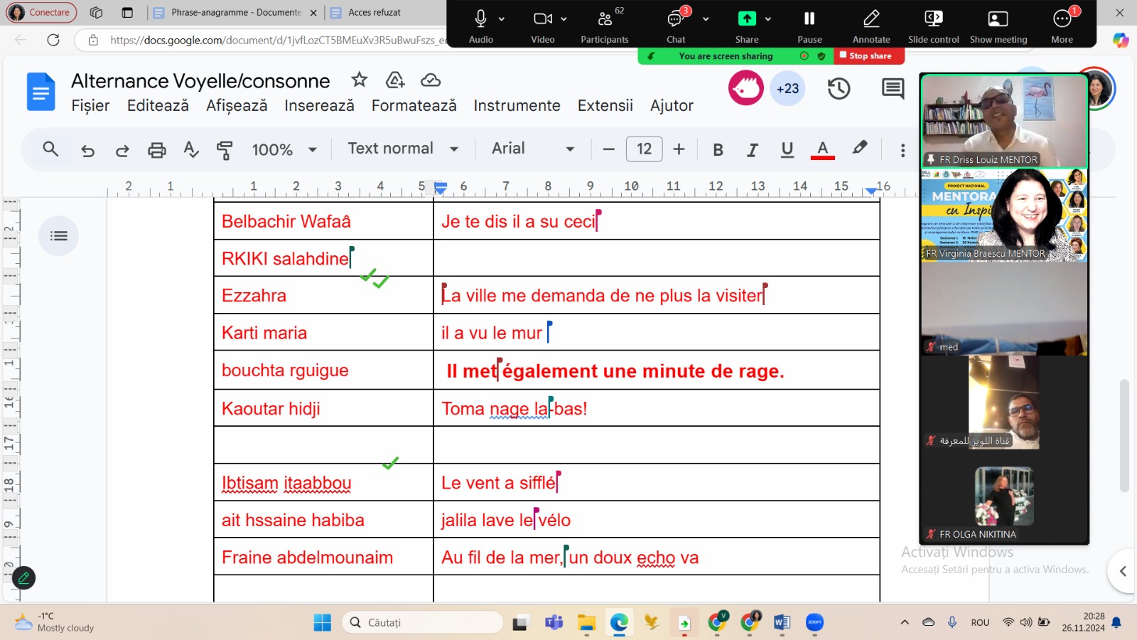Click Stop share button
Screen dimensions: 1137x640
pos(868,55)
